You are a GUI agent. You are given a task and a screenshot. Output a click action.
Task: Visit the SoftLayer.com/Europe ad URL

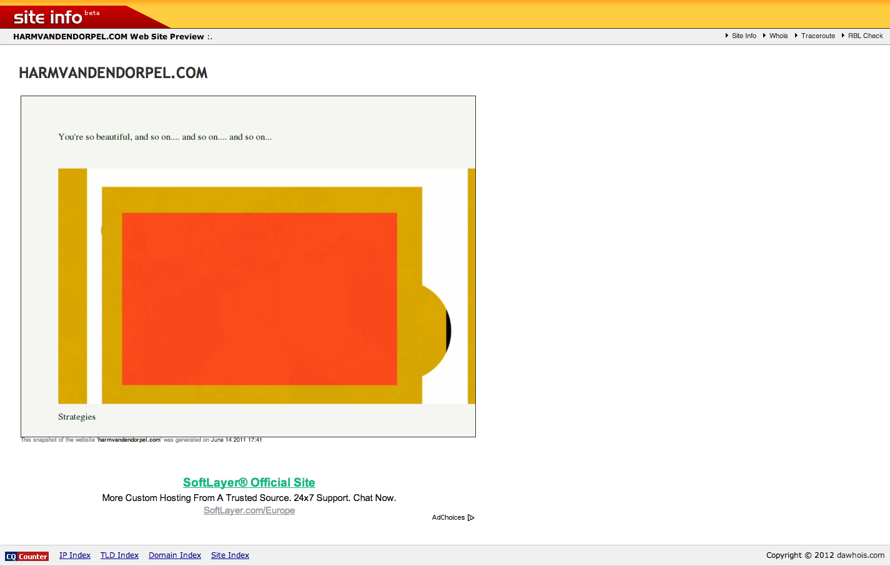249,510
